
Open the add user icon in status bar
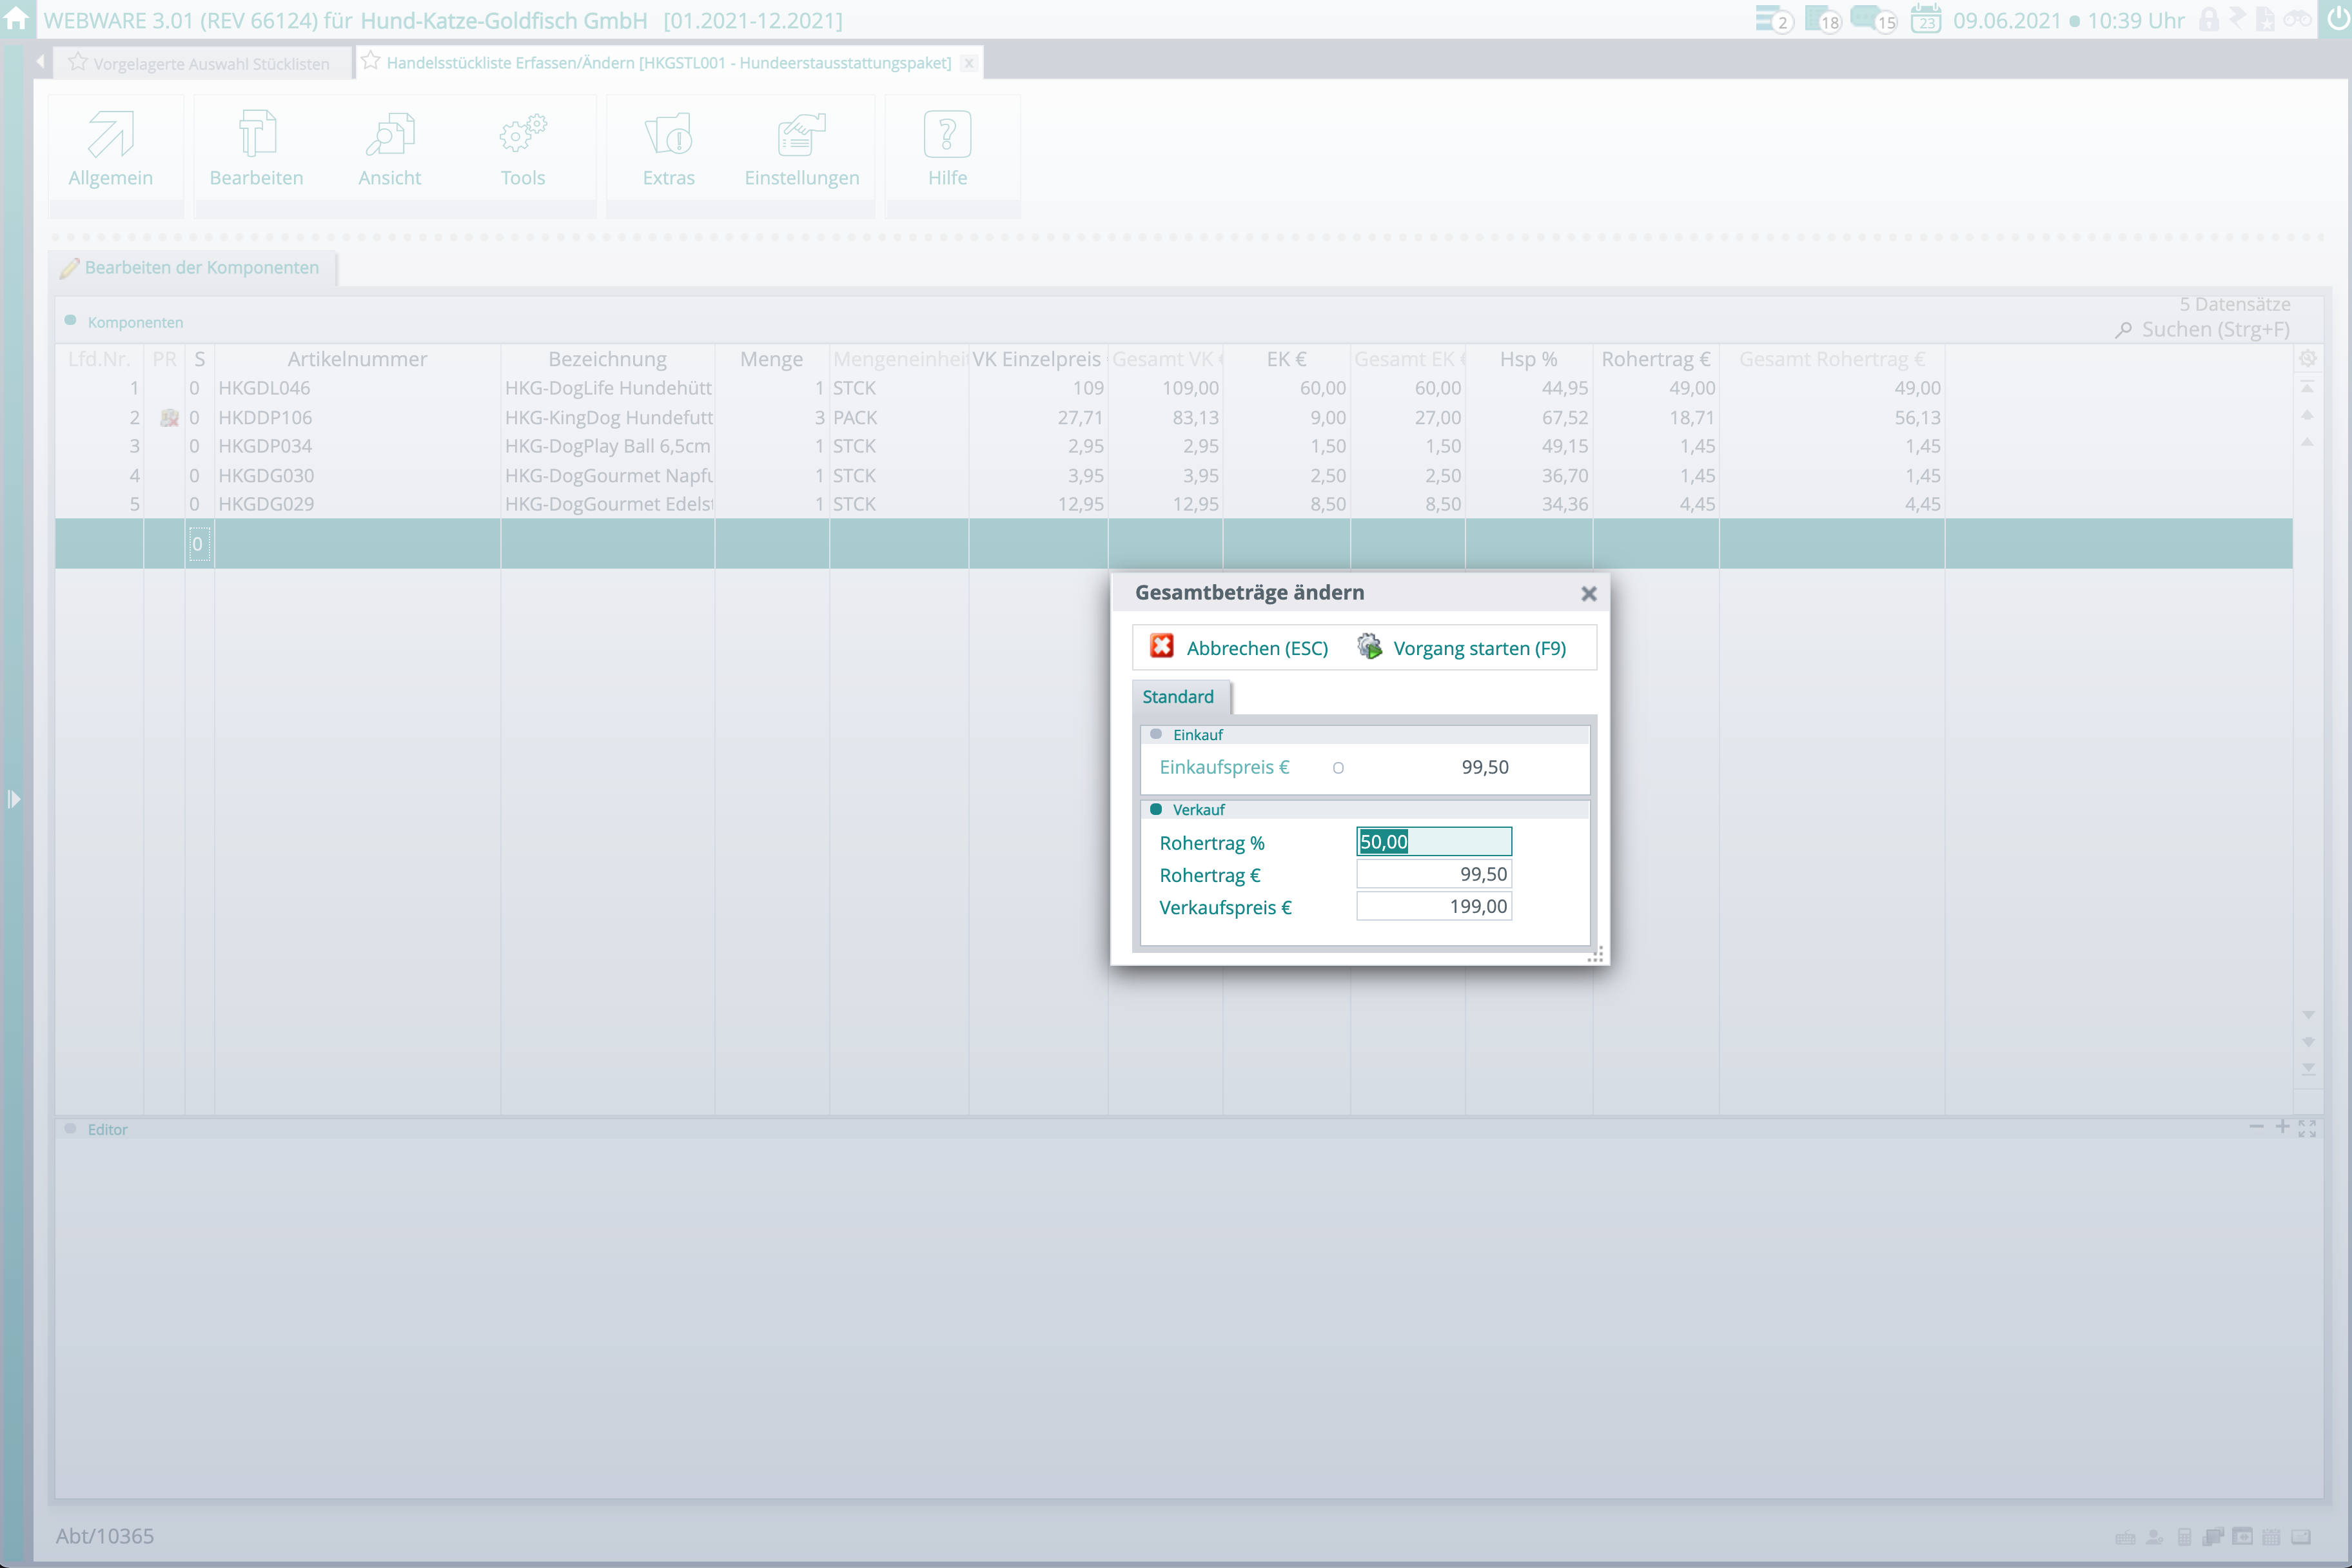[x=2154, y=1537]
